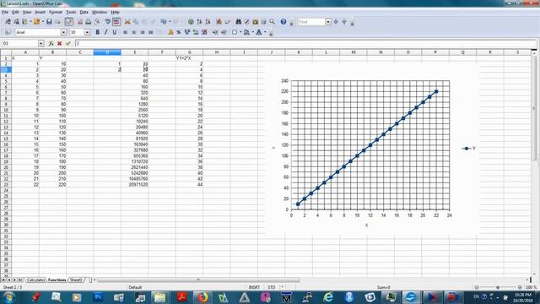The image size is (540, 304).
Task: Click the Spelling check icon
Action: [x=108, y=22]
